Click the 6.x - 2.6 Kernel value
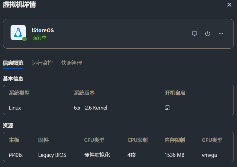Screen dimensions: 237x167 tap(91, 108)
